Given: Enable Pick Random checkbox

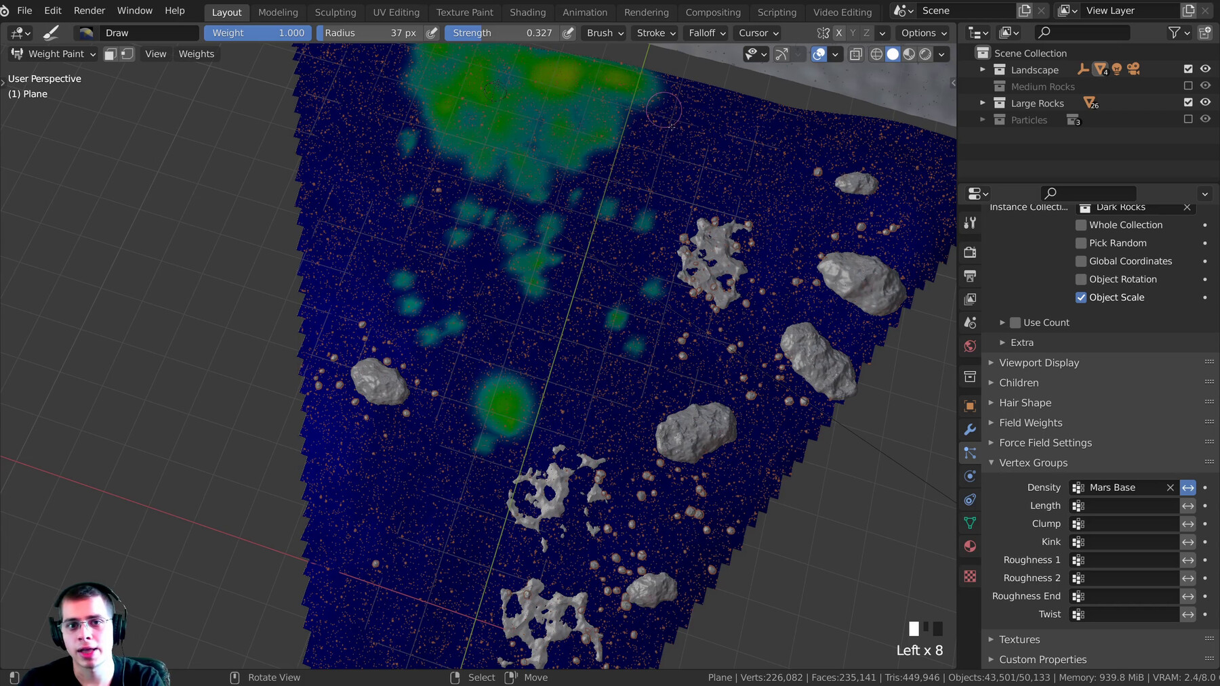Looking at the screenshot, I should click(1081, 243).
